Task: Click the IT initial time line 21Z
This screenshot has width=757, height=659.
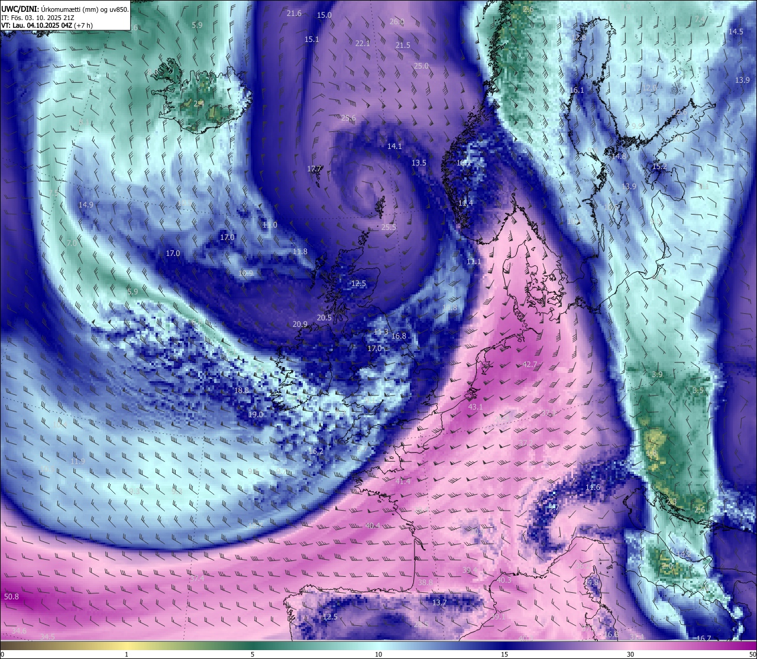Action: (38, 18)
